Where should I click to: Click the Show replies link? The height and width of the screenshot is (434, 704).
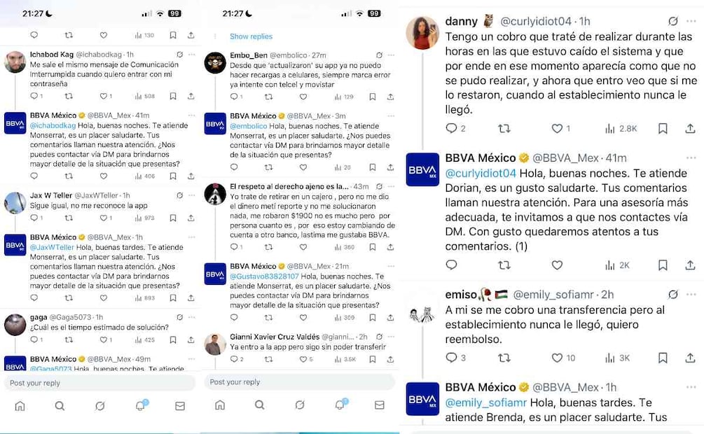pos(251,36)
